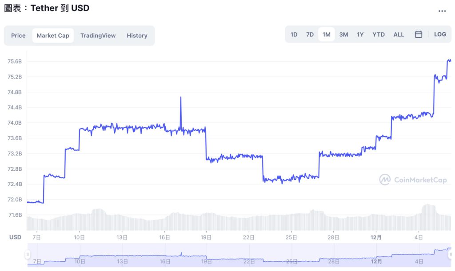Click the left handle of range slider

[28, 255]
